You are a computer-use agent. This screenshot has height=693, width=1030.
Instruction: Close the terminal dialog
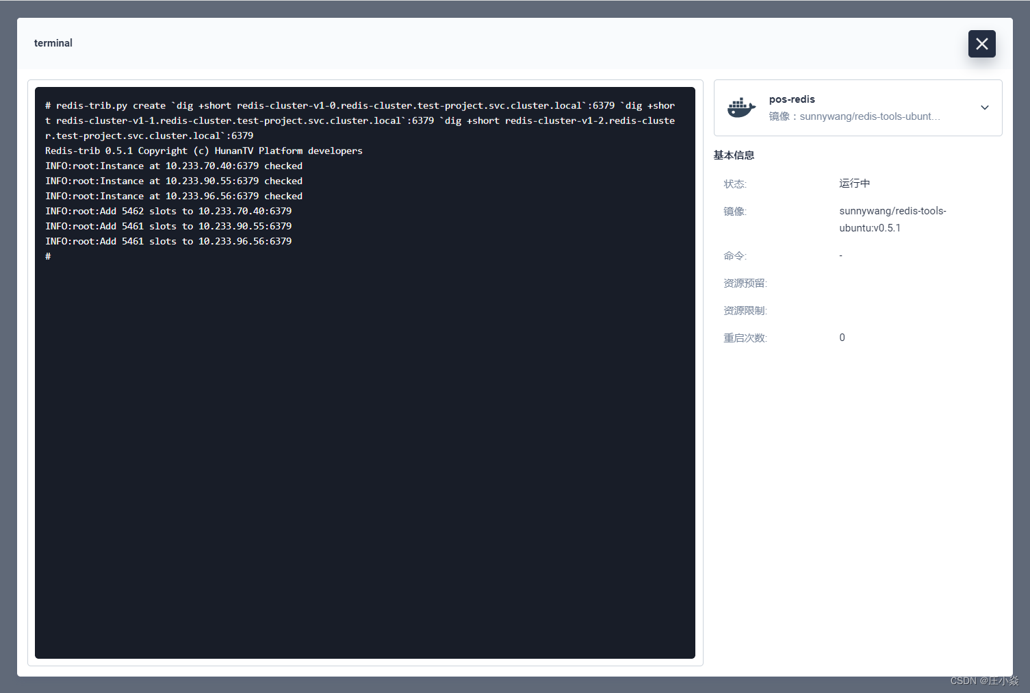click(981, 44)
